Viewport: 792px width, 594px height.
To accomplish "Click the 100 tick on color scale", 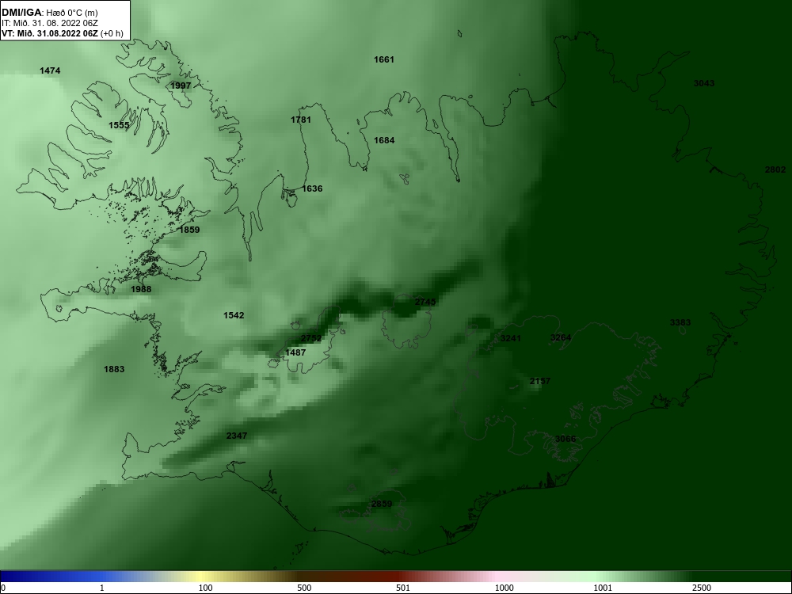I will pos(206,588).
